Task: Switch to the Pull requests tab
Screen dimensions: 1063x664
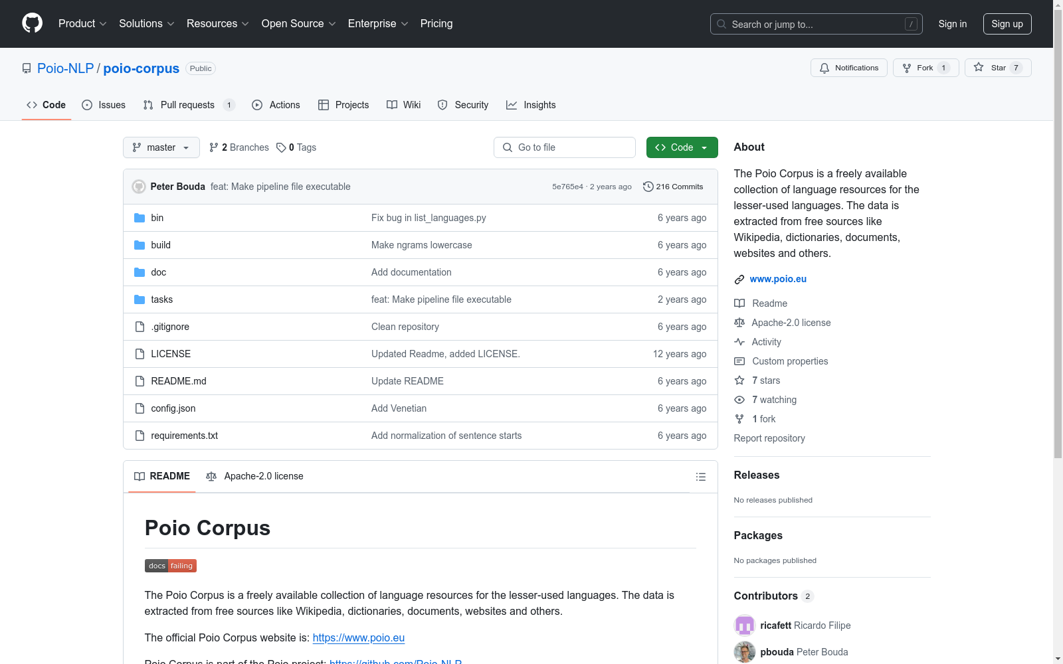Action: (189, 105)
